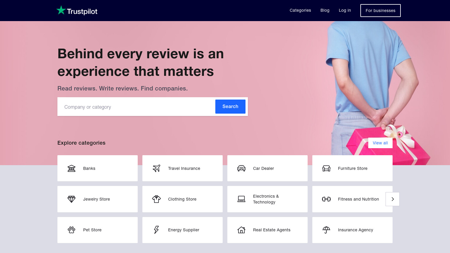
Task: Open Categories in the top navigation
Action: [x=300, y=10]
